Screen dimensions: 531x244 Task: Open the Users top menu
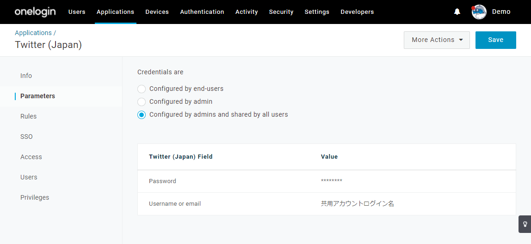[77, 12]
